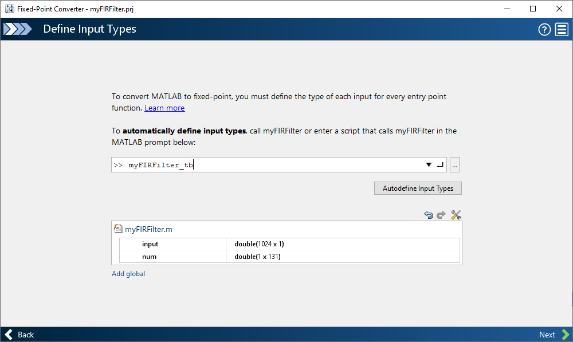573x342 pixels.
Task: Click Autodefine Input Types button
Action: [418, 188]
